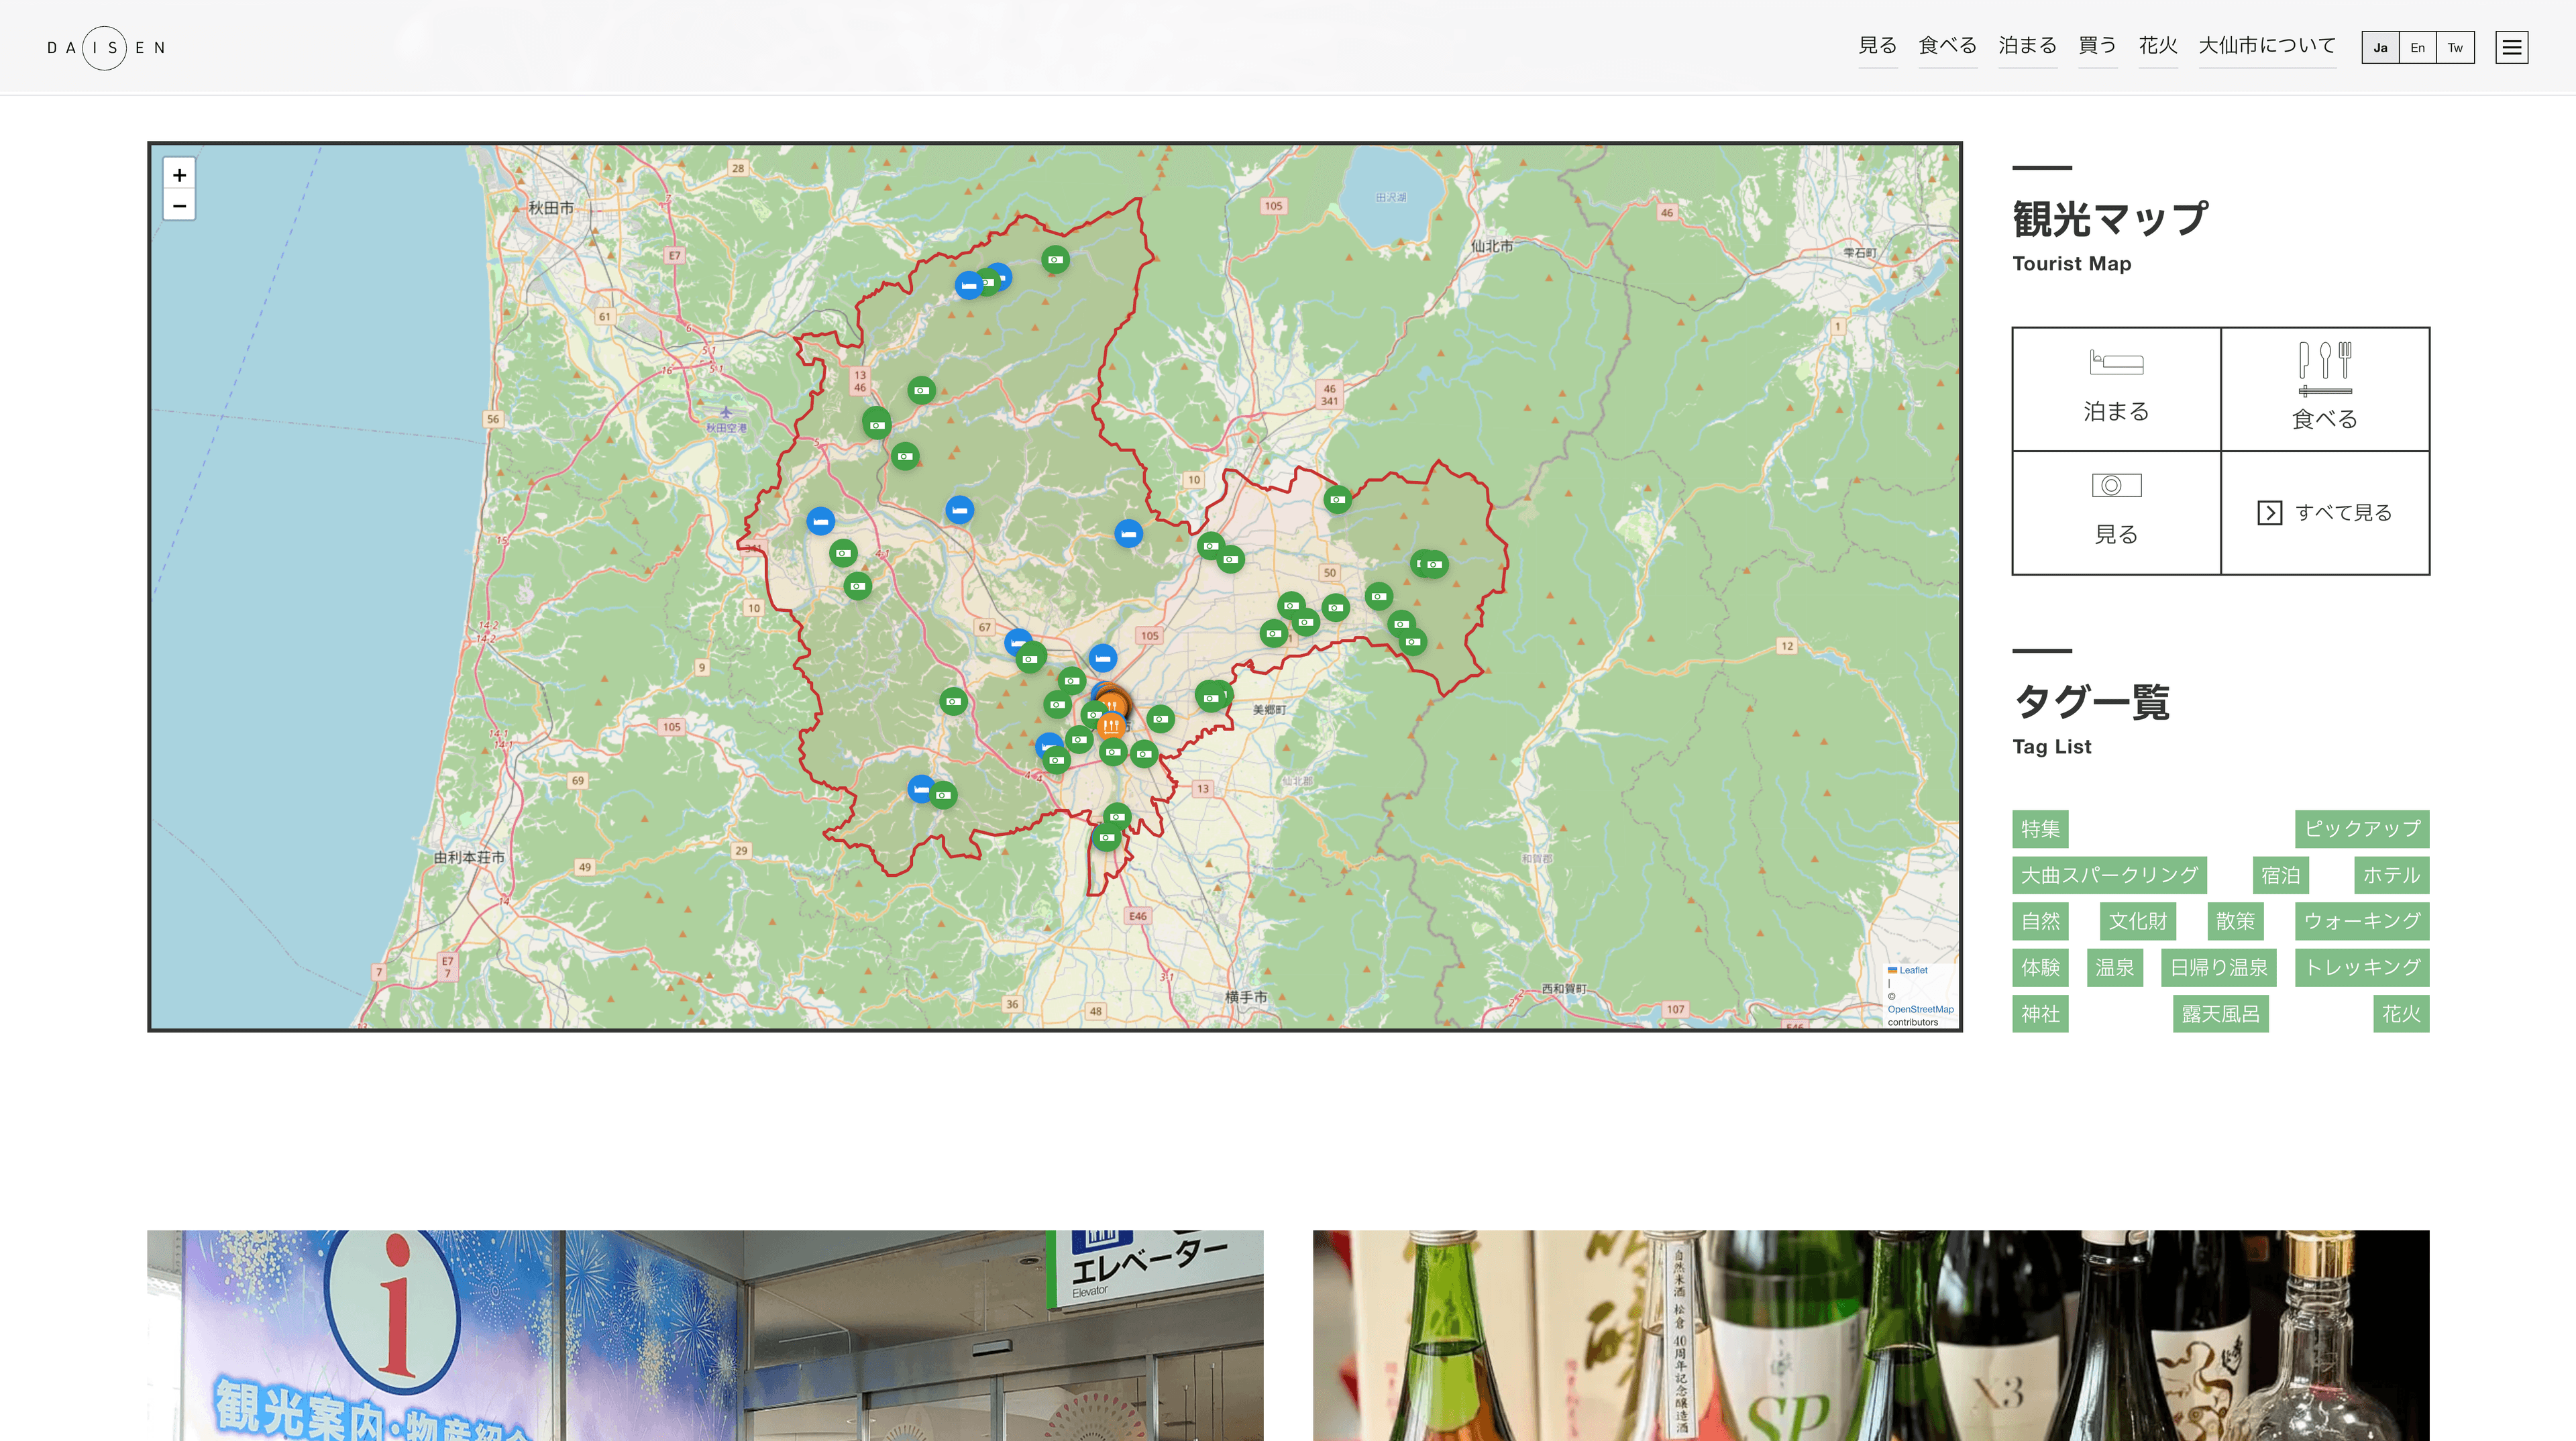The width and height of the screenshot is (2576, 1441).
Task: Open the 見る navigation item
Action: coord(1877,46)
